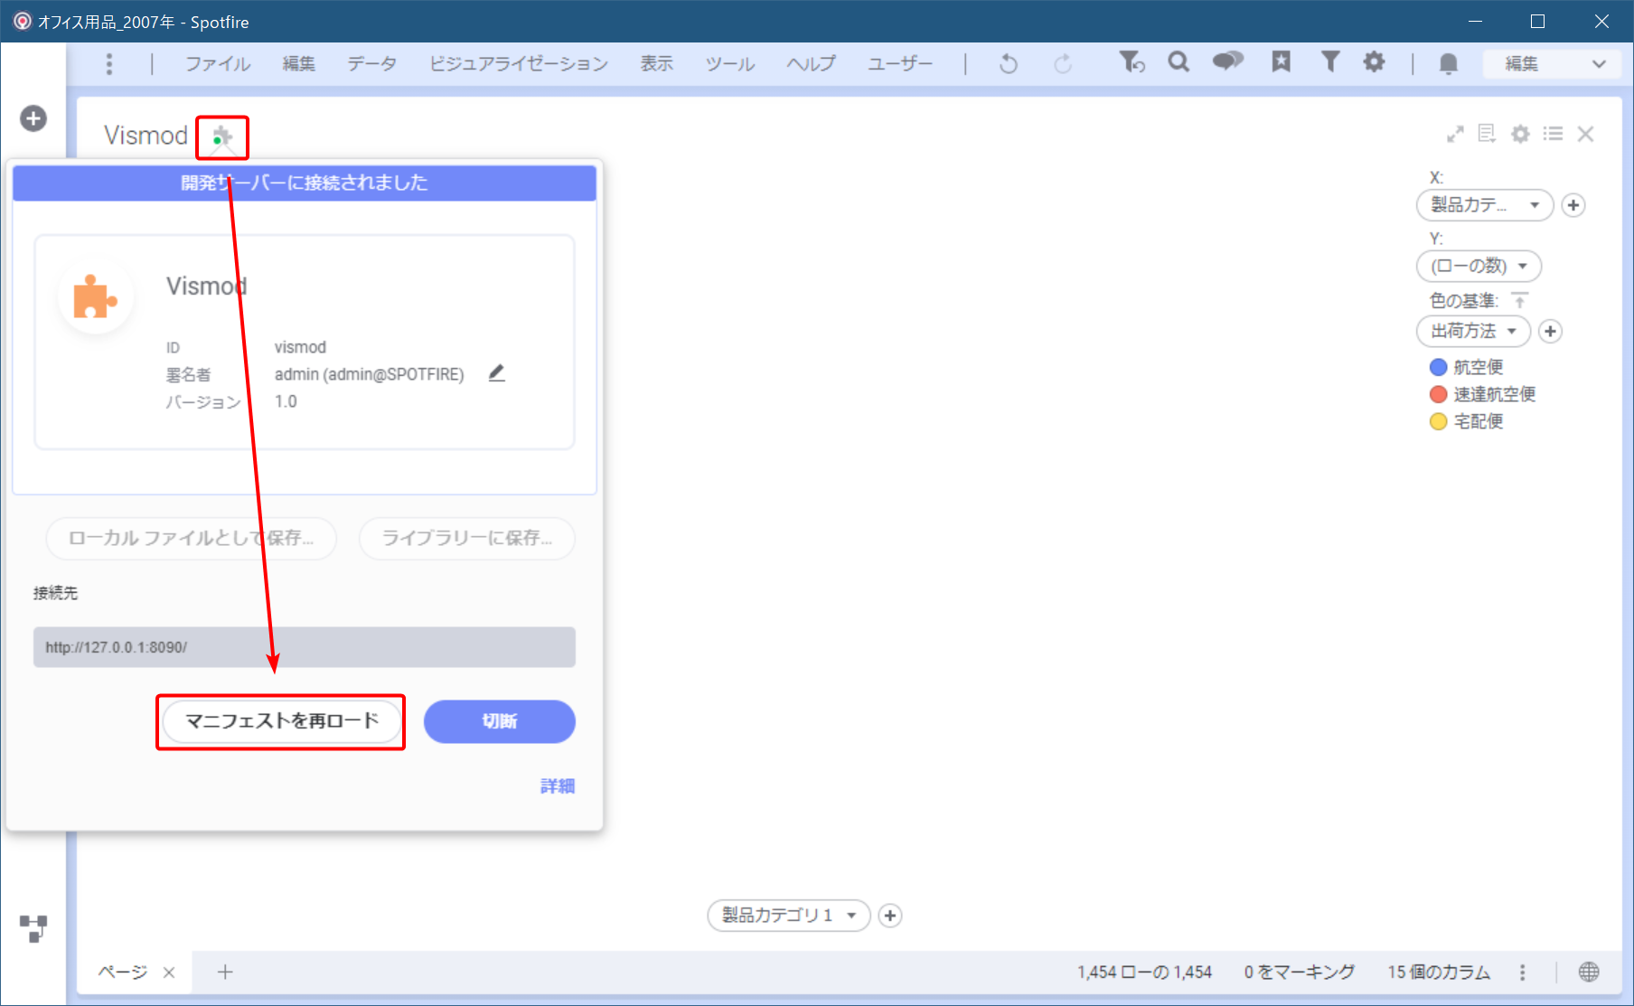This screenshot has height=1006, width=1634.
Task: Click the Vismod visualization title
Action: click(146, 136)
